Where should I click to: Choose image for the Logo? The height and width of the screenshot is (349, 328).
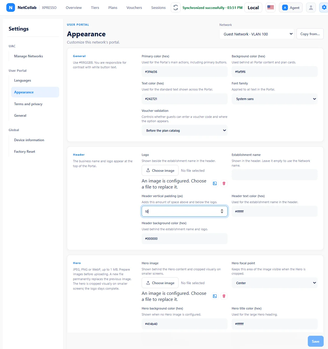tap(160, 171)
